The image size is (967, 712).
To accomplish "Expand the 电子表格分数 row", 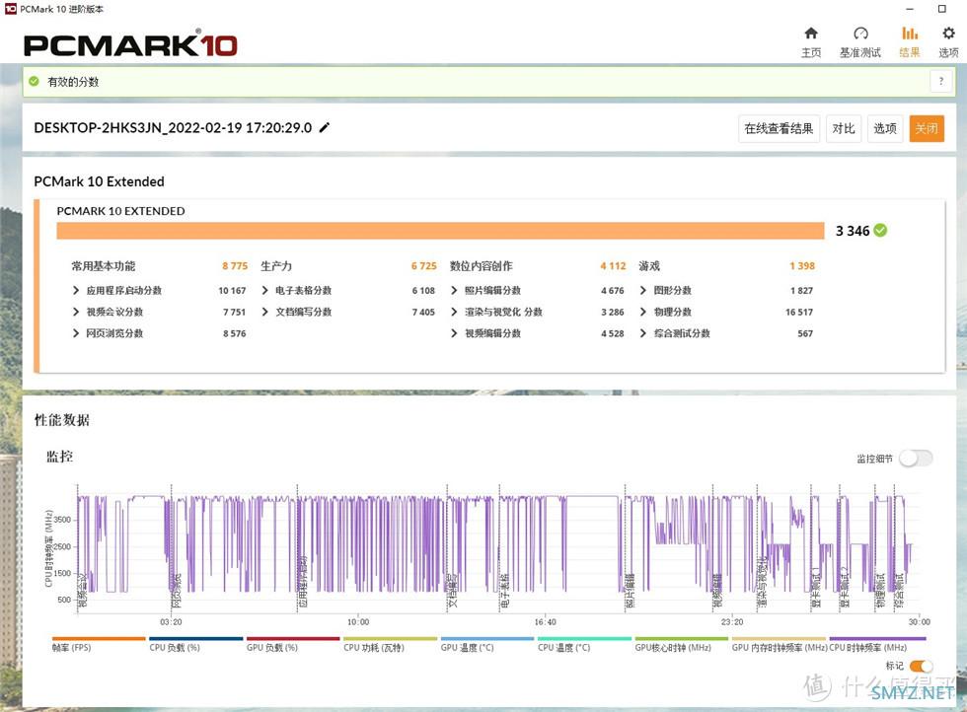I will click(x=264, y=290).
